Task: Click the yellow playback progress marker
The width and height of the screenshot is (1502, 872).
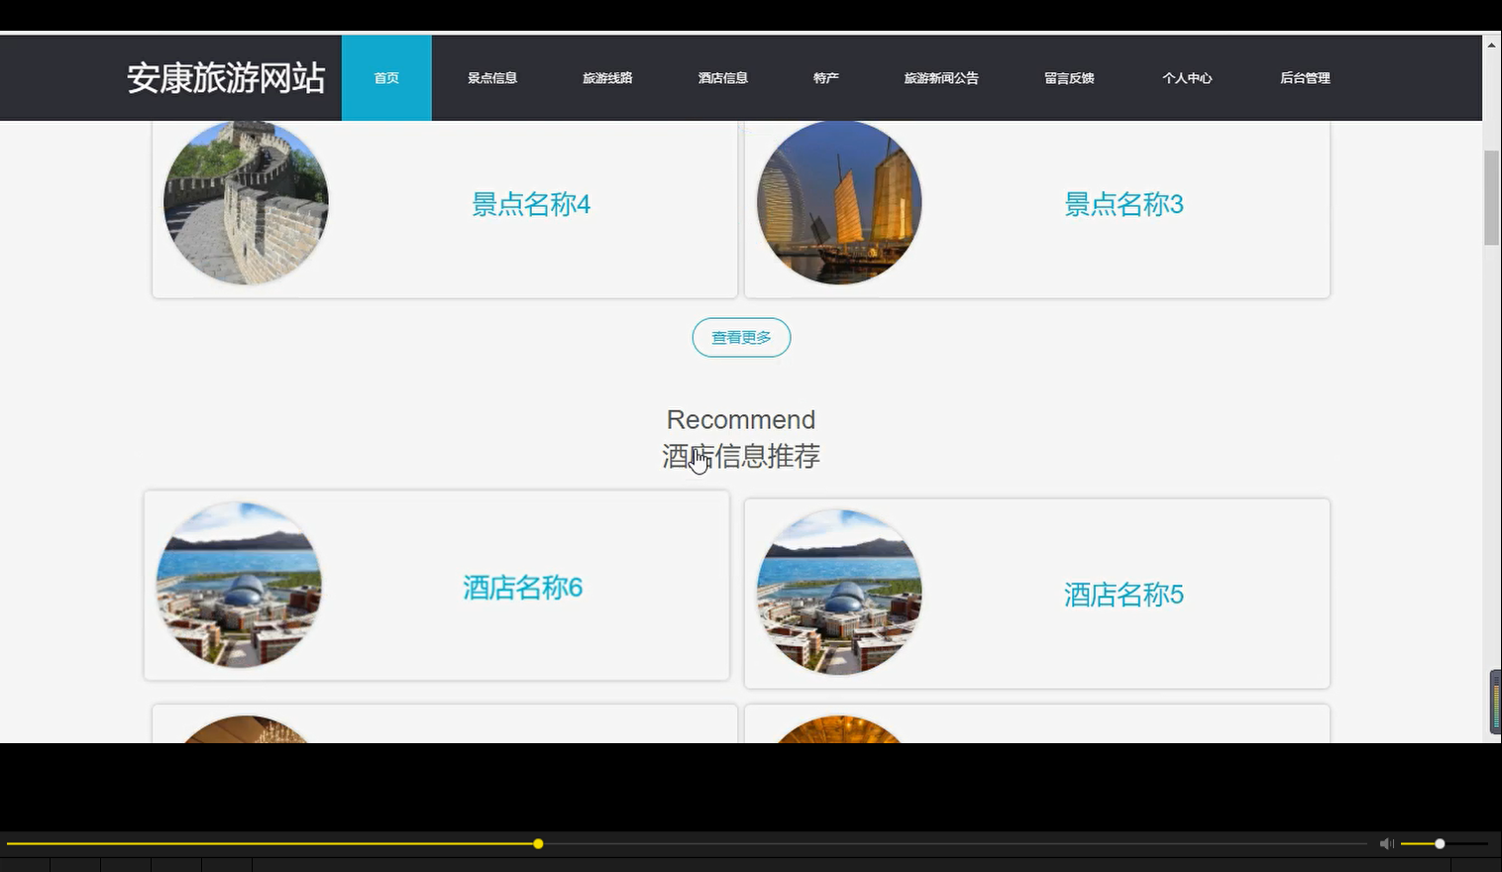Action: point(537,843)
